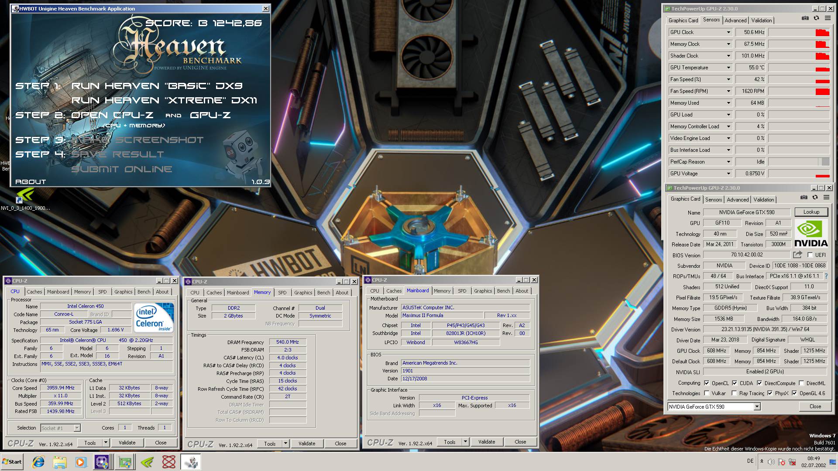Toggle the Ray Tracing checkbox
Viewport: 838px width, 471px height.
[734, 393]
